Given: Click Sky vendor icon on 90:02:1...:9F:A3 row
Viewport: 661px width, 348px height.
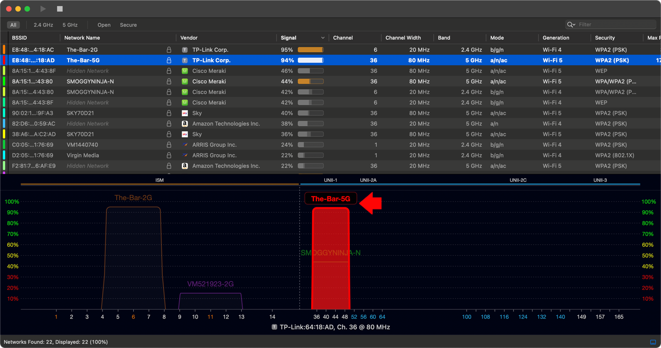Looking at the screenshot, I should 185,113.
